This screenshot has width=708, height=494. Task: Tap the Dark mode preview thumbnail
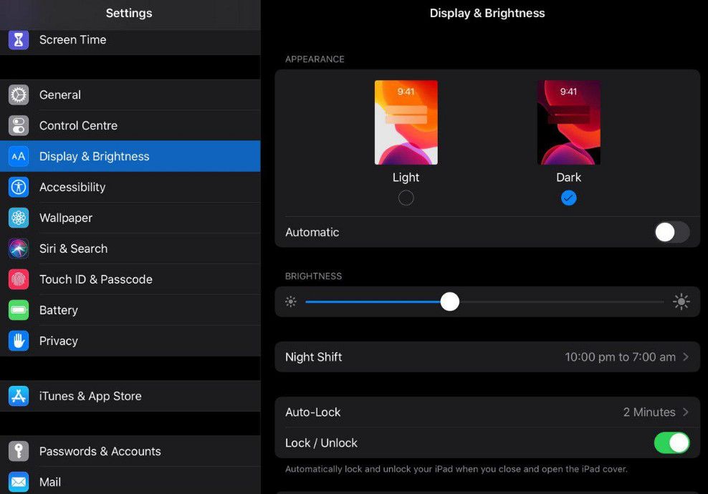pyautogui.click(x=568, y=122)
